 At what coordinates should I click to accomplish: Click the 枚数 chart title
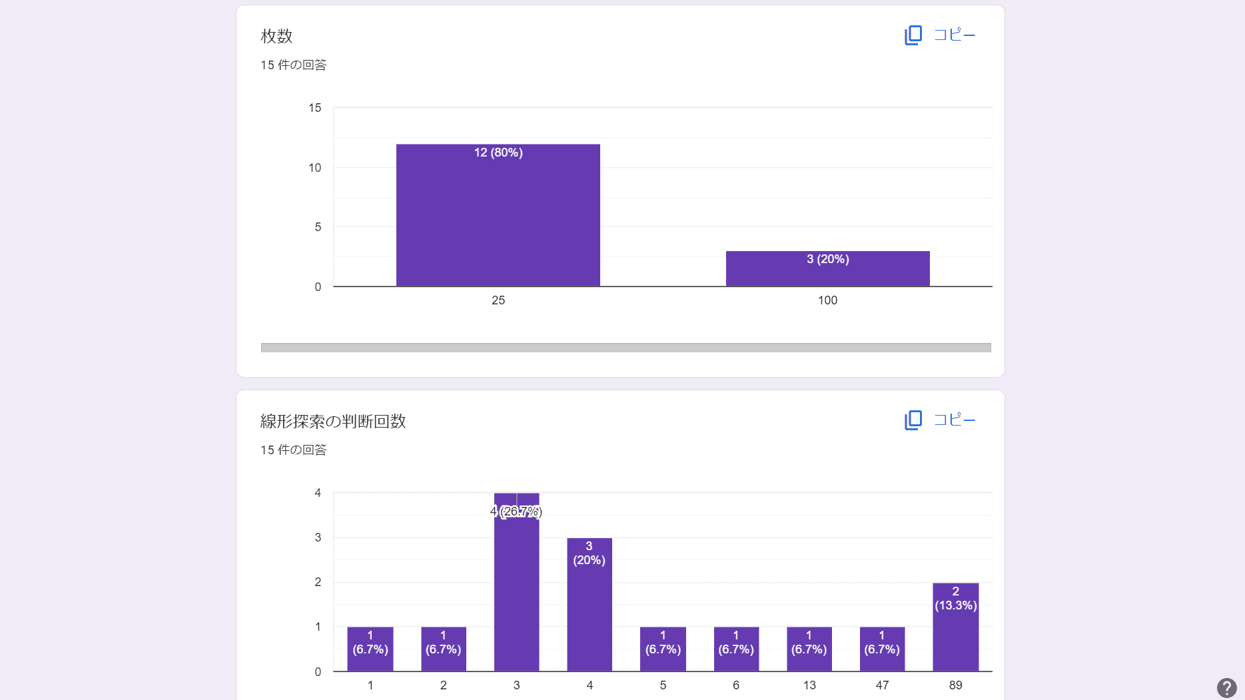coord(276,36)
